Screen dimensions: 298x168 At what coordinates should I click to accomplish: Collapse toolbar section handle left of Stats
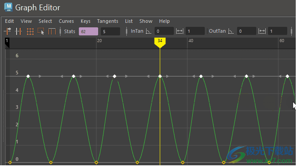point(60,31)
